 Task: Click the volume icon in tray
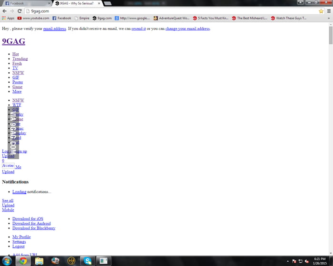pyautogui.click(x=307, y=261)
